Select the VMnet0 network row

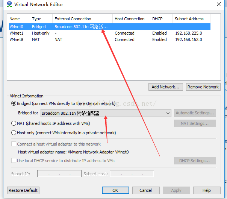(110, 27)
